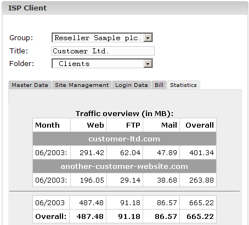Select the 263.88 overall traffic cell
Image resolution: width=249 pixels, height=225 pixels.
pyautogui.click(x=198, y=180)
